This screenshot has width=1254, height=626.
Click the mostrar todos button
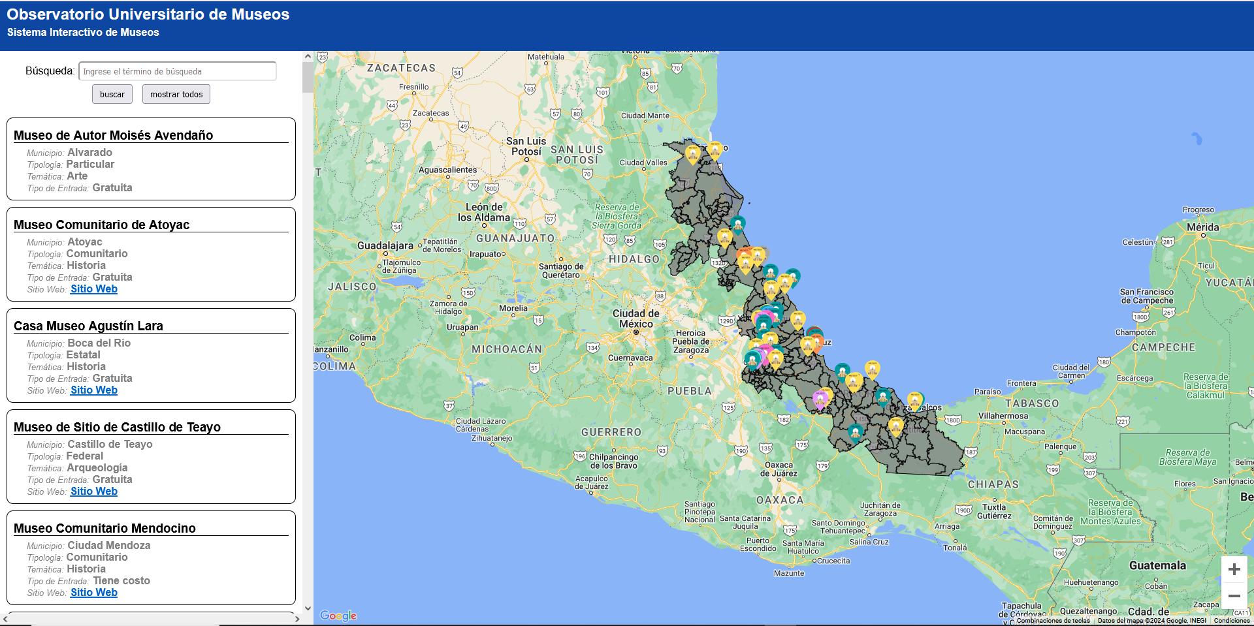(x=176, y=94)
